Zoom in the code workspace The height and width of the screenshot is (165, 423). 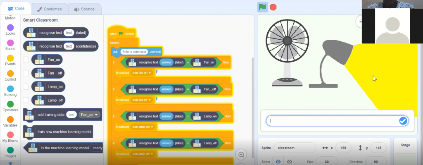point(241,155)
